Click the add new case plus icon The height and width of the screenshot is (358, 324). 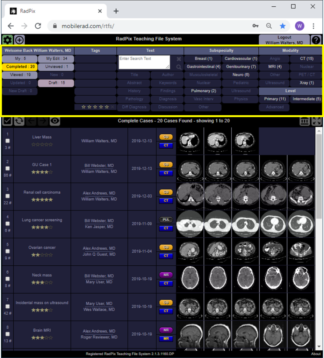[x=19, y=40]
